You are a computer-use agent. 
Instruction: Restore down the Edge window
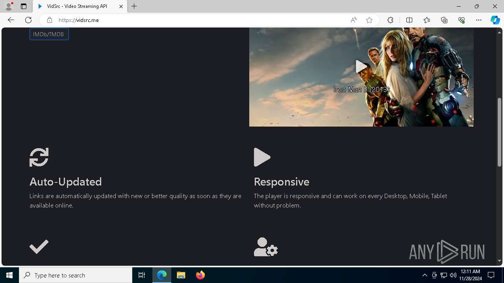(477, 6)
